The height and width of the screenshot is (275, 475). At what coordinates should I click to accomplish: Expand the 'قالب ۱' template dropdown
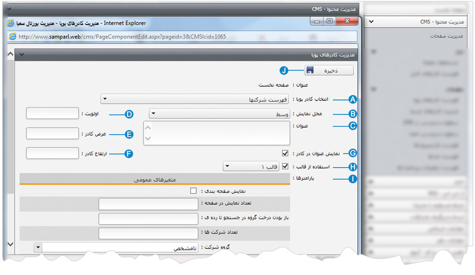click(251, 166)
